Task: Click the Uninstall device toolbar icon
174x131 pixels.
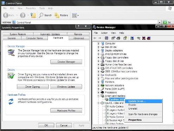Action: [x=149, y=38]
